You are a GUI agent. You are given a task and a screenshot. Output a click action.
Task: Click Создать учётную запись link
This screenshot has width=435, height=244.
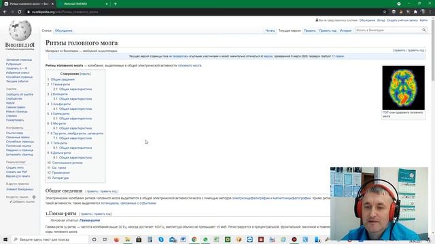pos(402,20)
